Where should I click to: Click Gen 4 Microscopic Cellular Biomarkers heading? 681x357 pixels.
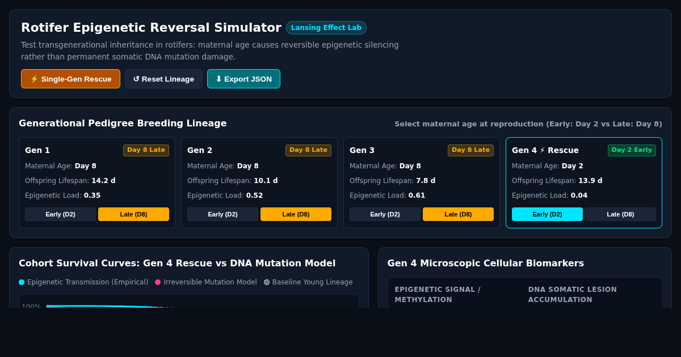tap(486, 263)
